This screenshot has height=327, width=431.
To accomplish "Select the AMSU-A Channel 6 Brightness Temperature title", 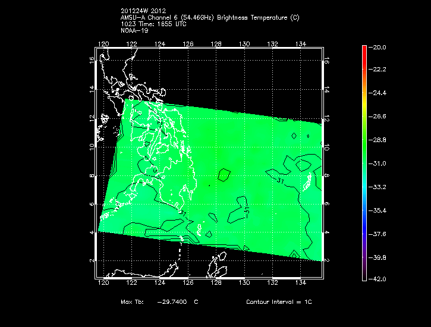I will pyautogui.click(x=210, y=18).
